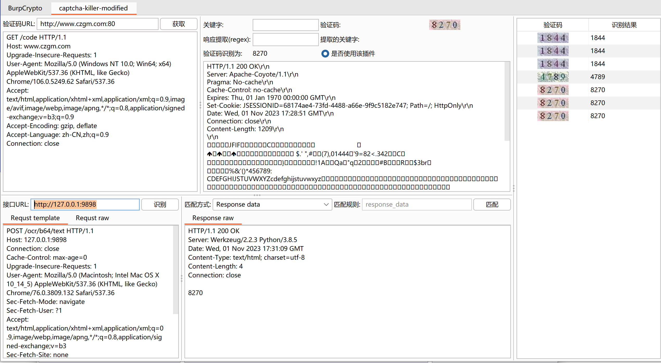Switch to the Requst raw tab

pyautogui.click(x=92, y=218)
